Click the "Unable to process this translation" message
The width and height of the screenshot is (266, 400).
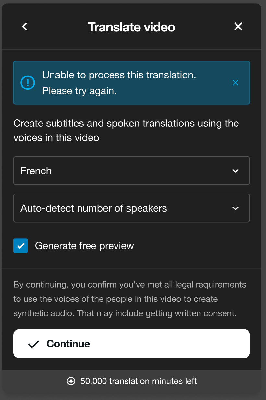(119, 75)
